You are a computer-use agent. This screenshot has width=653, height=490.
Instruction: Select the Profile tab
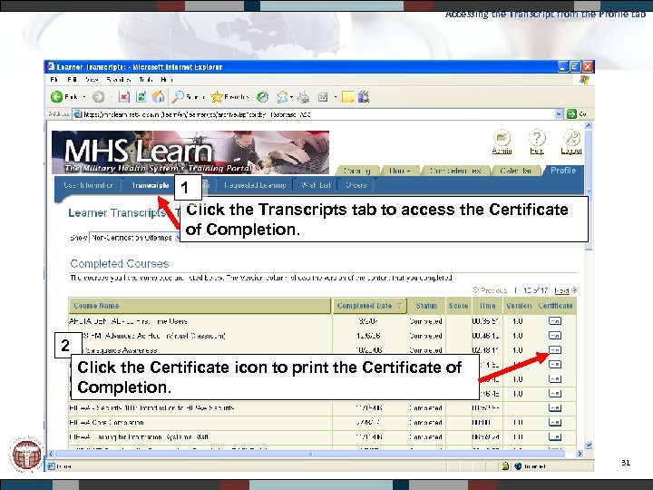click(562, 171)
